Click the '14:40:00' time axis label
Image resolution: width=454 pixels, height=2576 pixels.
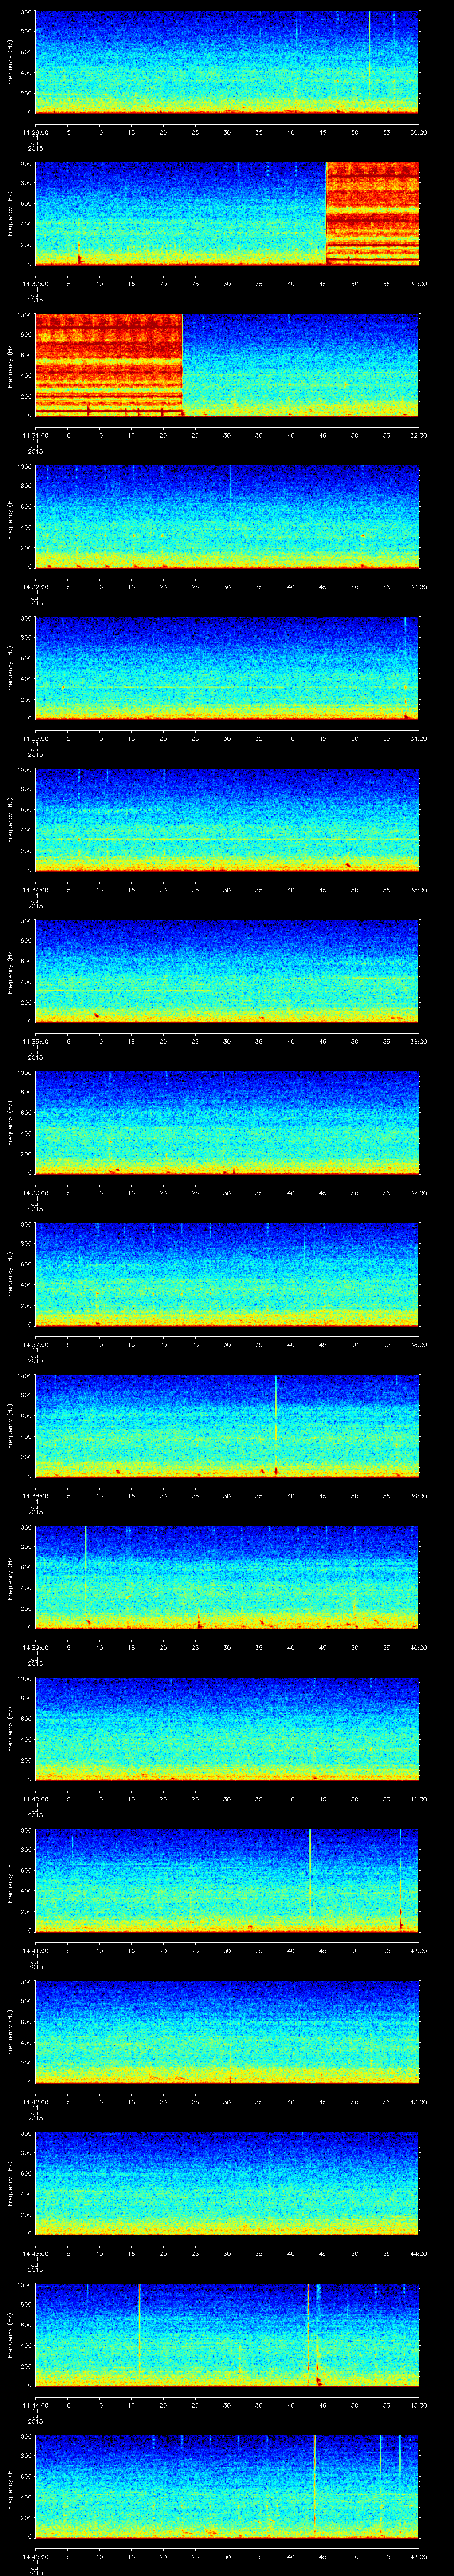(35, 1800)
